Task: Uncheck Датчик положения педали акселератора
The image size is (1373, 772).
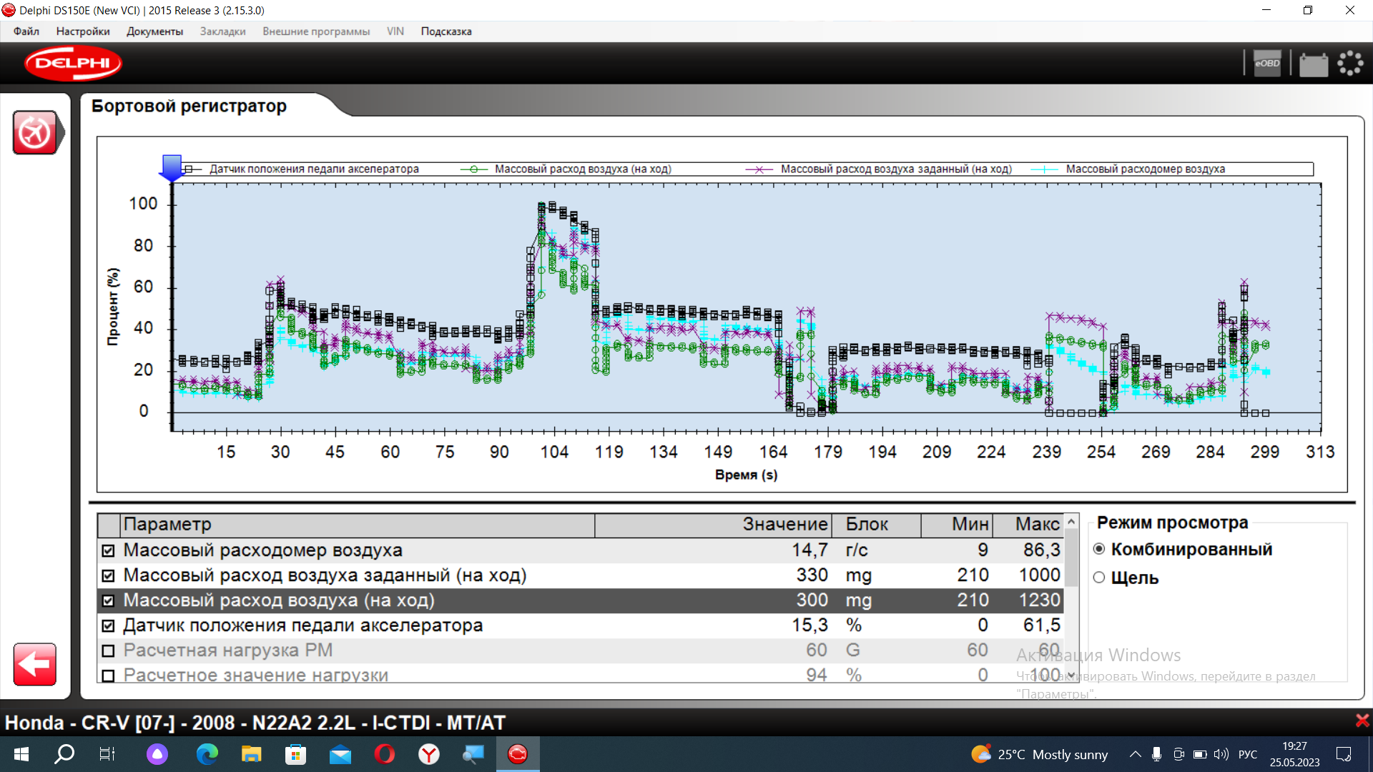Action: pos(108,626)
